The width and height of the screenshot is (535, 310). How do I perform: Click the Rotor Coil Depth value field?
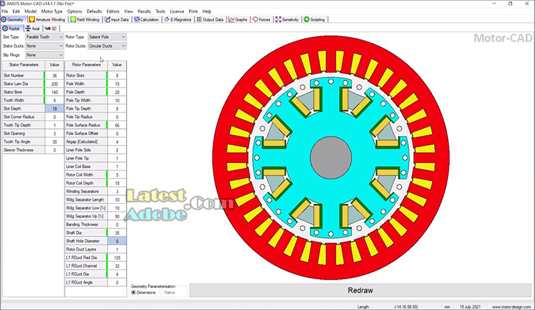click(117, 183)
